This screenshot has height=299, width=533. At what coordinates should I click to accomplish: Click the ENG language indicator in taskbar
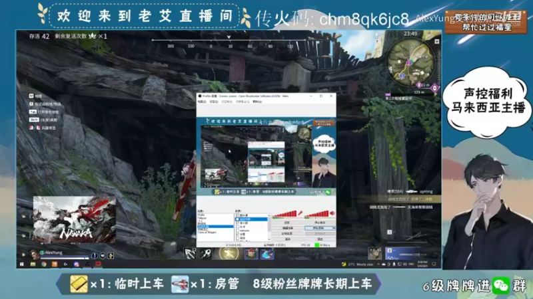[x=411, y=264]
